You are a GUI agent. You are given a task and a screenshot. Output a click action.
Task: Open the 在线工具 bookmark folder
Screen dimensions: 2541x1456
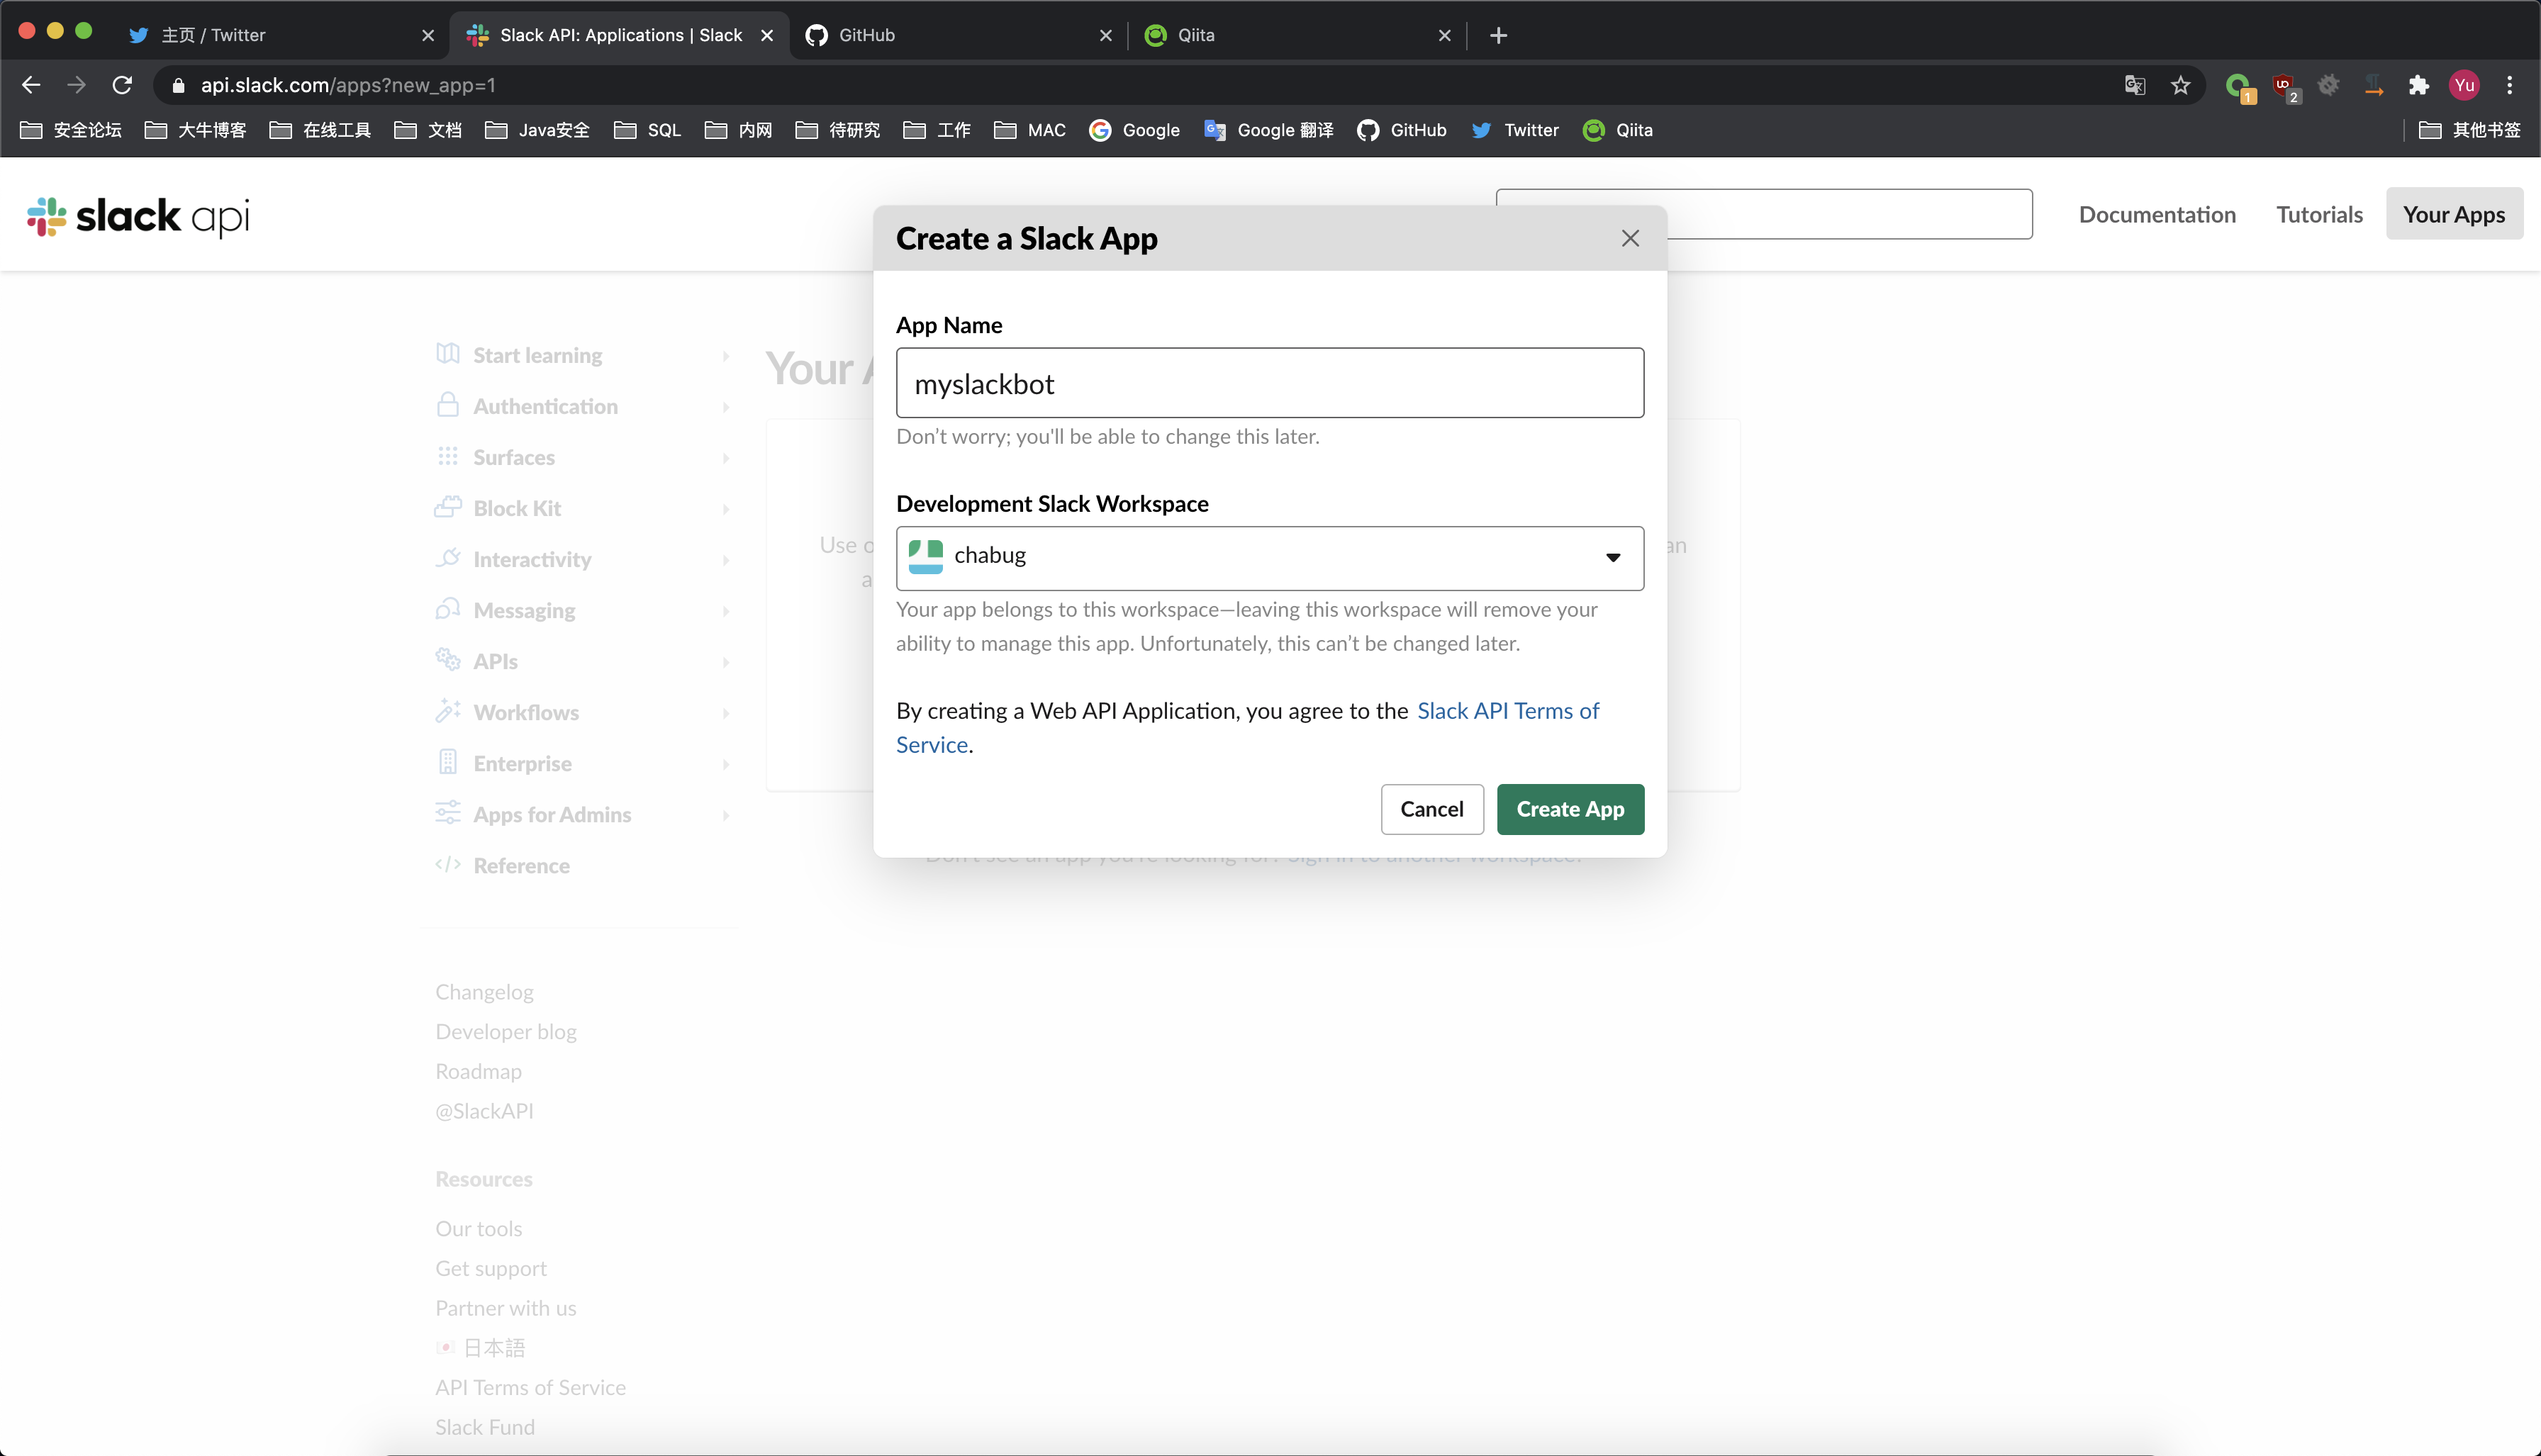coord(321,130)
